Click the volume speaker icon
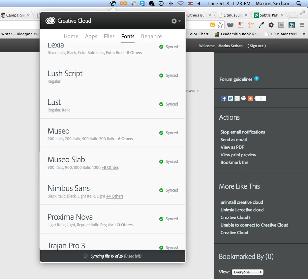Image resolution: width=308 pixels, height=279 pixels. [199, 4]
